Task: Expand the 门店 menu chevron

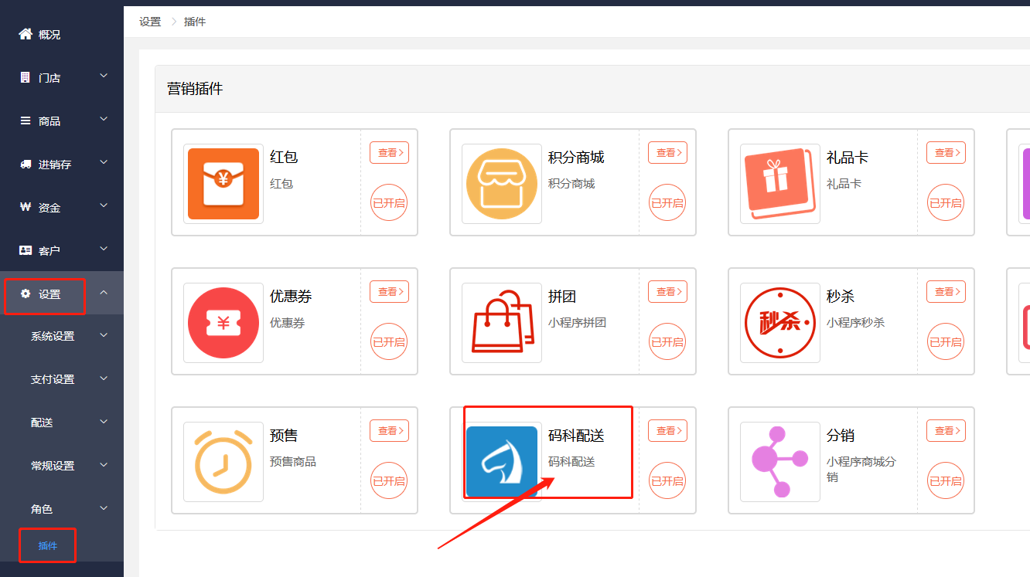Action: tap(104, 76)
